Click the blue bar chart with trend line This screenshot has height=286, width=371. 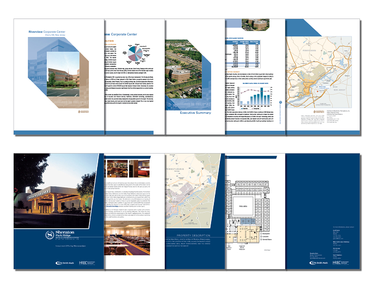255,96
